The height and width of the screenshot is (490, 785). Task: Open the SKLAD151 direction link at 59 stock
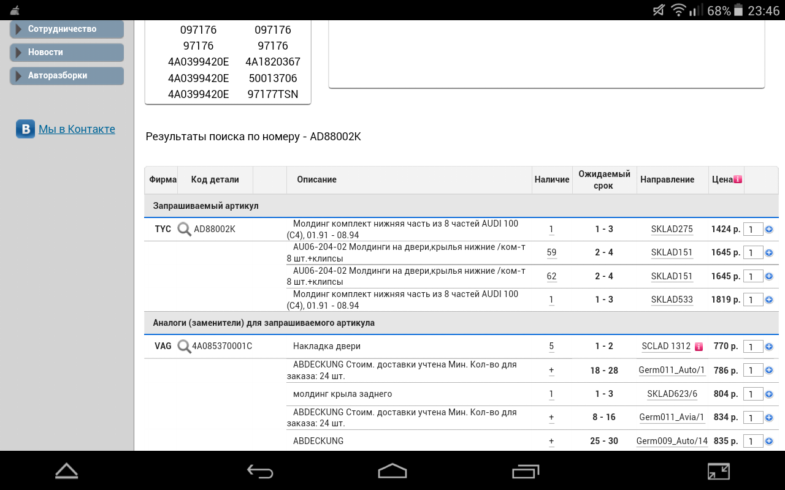tap(672, 252)
